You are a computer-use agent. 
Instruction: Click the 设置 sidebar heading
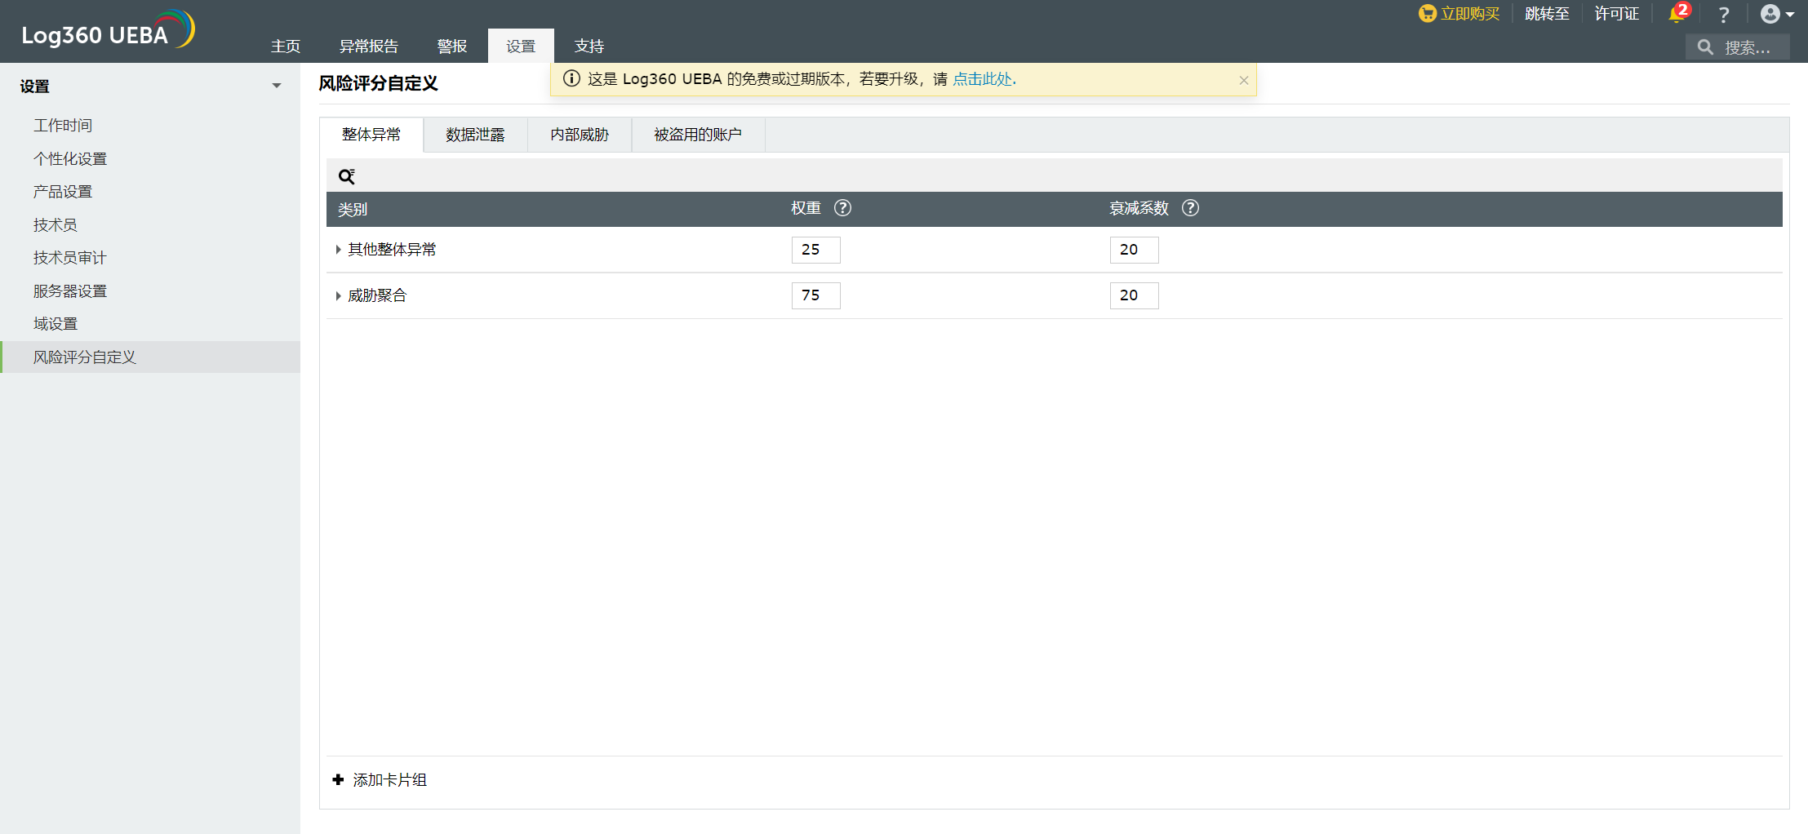pos(34,87)
